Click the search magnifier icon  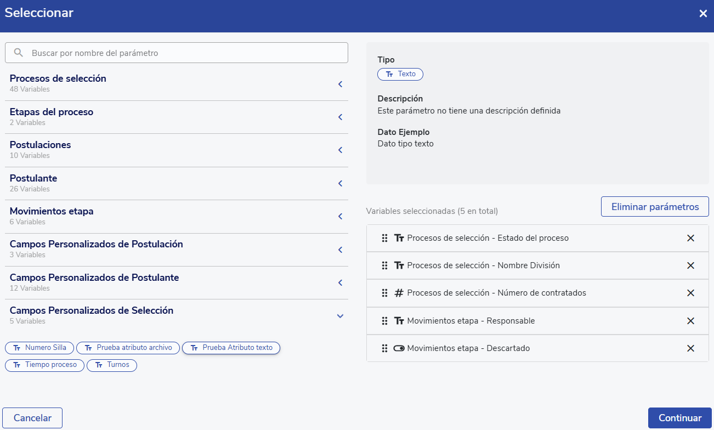[x=19, y=53]
